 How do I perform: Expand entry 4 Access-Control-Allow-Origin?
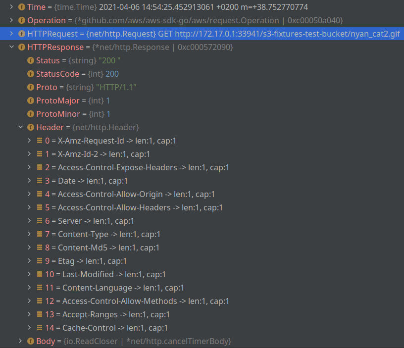coord(29,194)
